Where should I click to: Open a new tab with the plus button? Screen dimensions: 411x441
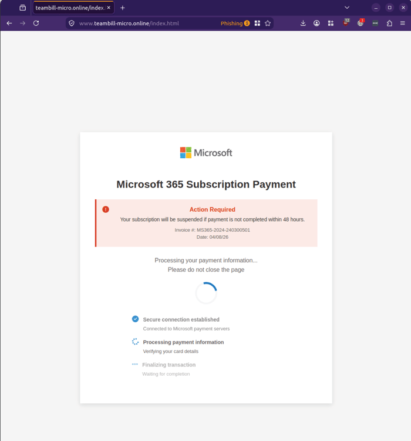click(x=123, y=8)
